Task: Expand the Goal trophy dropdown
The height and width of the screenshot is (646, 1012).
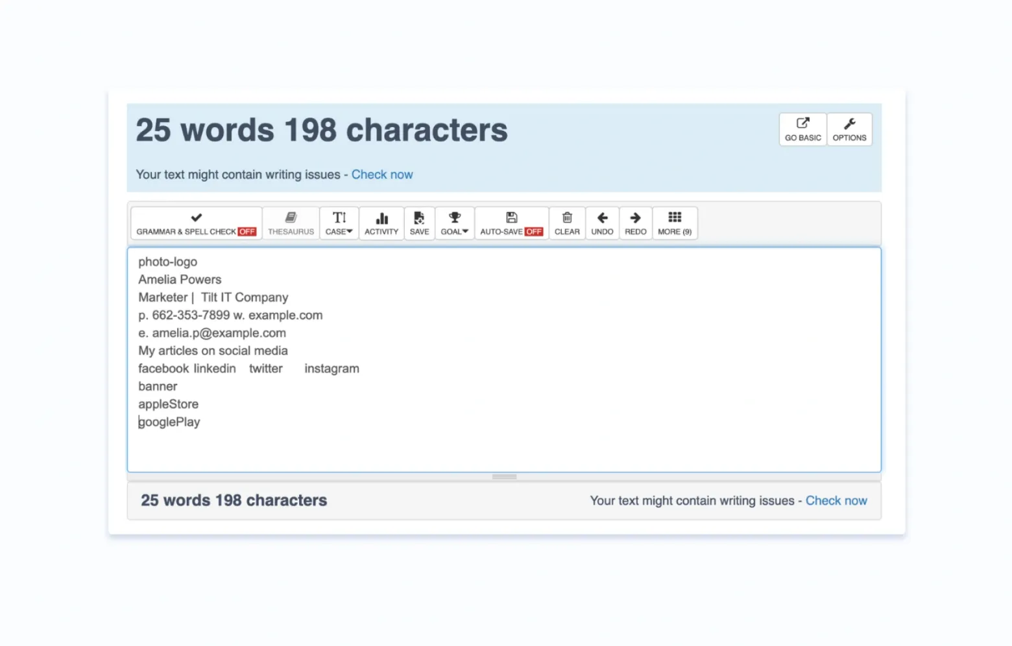Action: point(455,224)
